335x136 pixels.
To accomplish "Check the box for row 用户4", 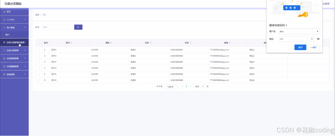I will (x=39, y=68).
